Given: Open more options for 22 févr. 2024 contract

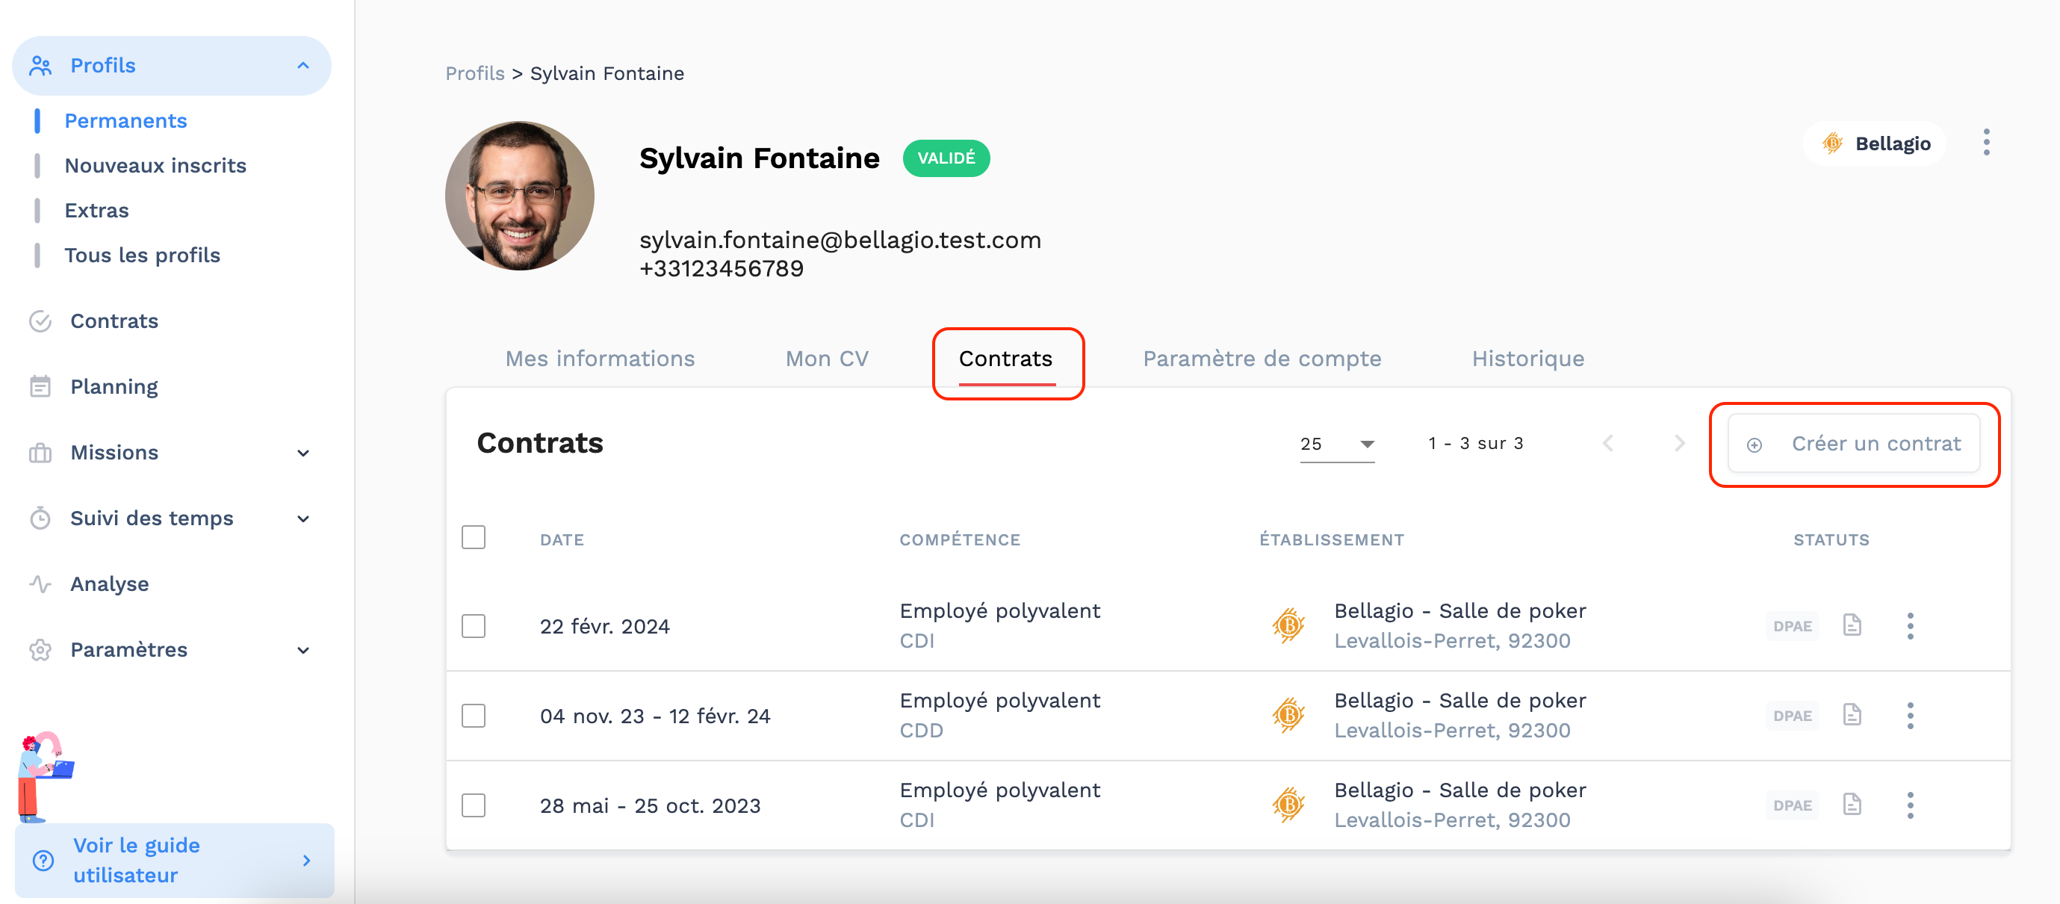Looking at the screenshot, I should point(1911,625).
